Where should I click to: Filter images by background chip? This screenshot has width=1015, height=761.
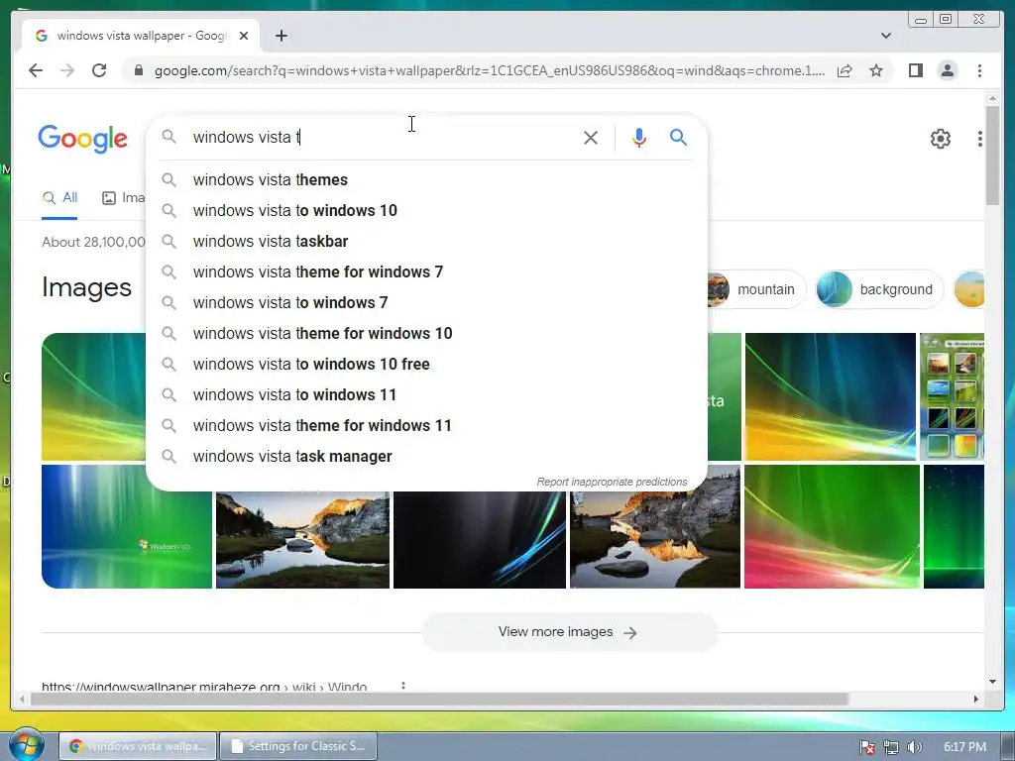click(878, 289)
